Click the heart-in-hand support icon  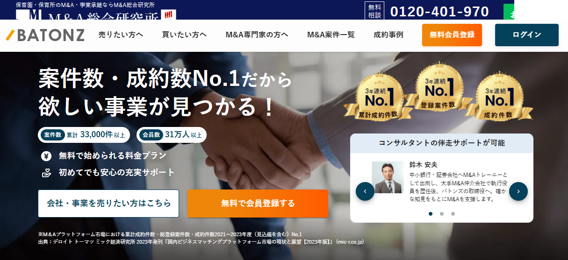pos(46,173)
